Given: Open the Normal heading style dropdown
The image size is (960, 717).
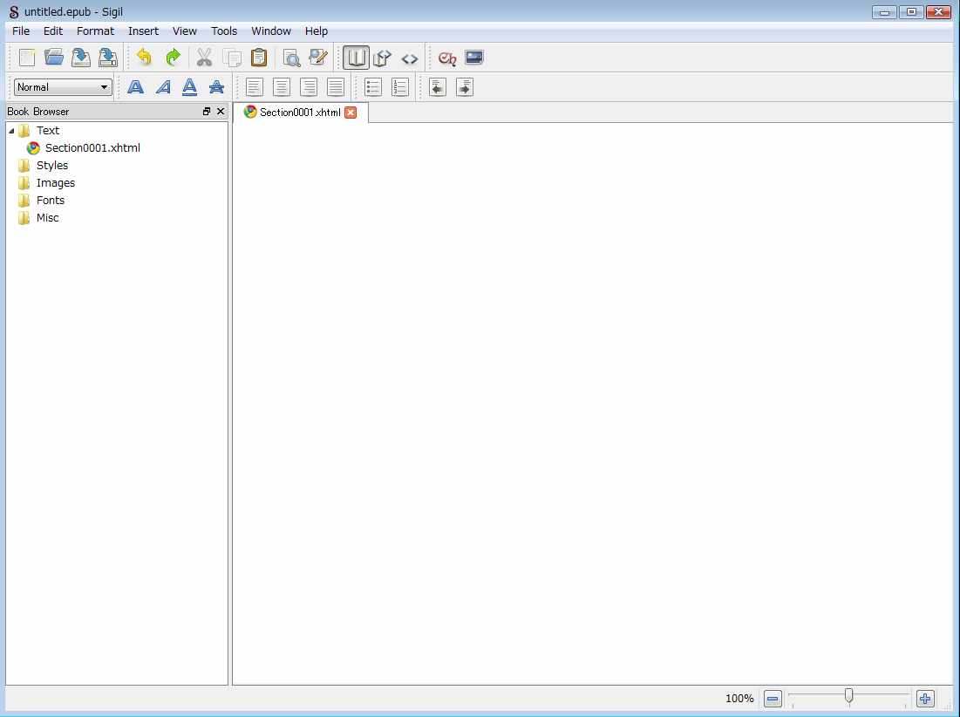Looking at the screenshot, I should [x=63, y=87].
